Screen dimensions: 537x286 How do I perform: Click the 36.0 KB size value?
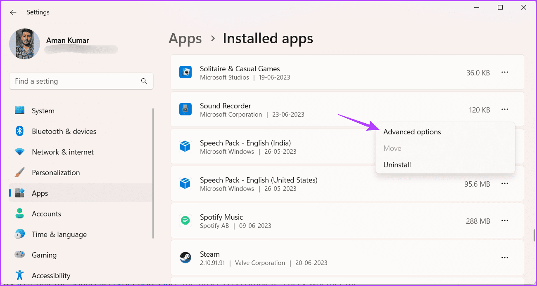tap(478, 73)
